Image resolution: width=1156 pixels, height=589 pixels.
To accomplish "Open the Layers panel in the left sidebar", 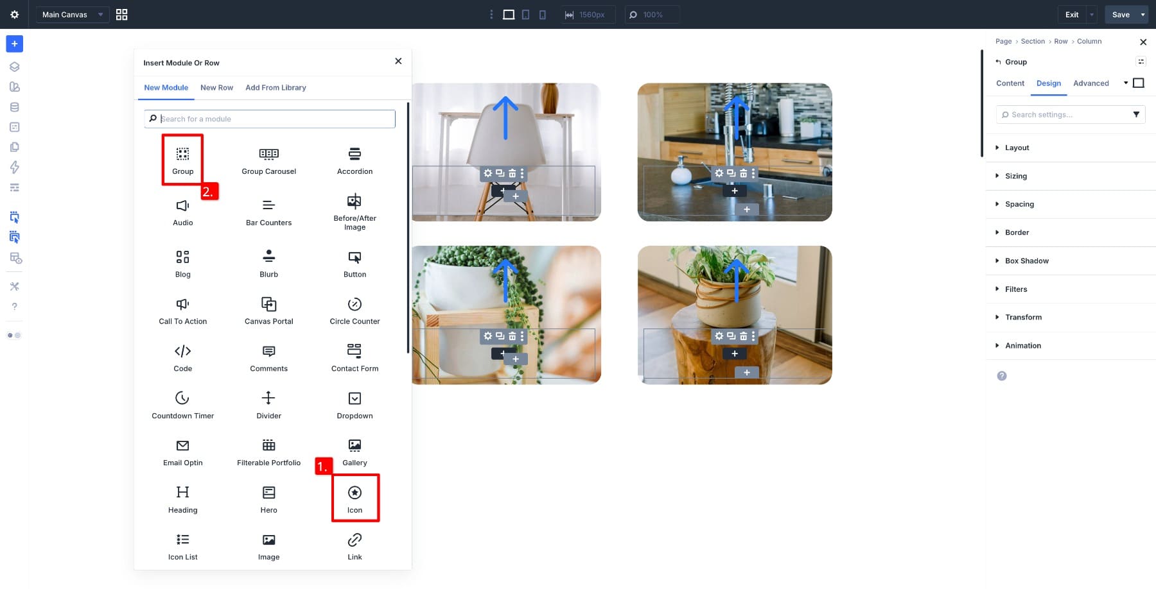I will (14, 66).
